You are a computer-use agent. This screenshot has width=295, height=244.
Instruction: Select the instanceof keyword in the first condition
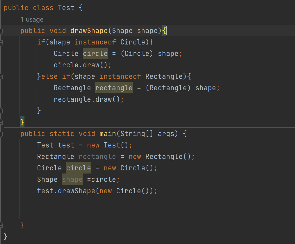point(95,42)
